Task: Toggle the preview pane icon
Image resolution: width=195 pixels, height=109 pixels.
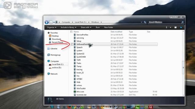Action: tap(175, 28)
